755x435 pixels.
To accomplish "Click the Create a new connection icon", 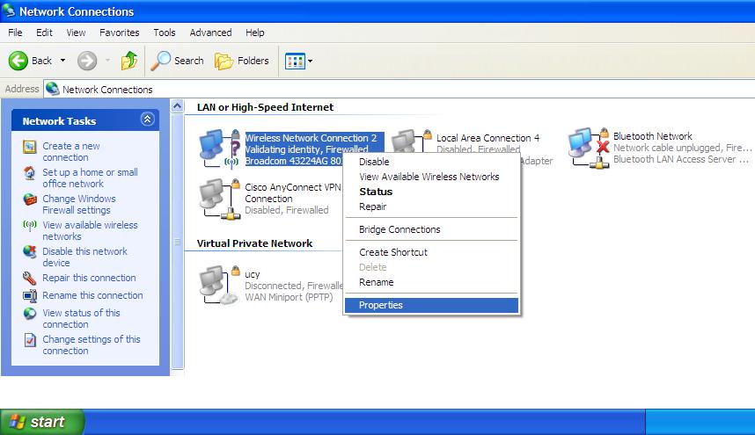I will coord(29,147).
